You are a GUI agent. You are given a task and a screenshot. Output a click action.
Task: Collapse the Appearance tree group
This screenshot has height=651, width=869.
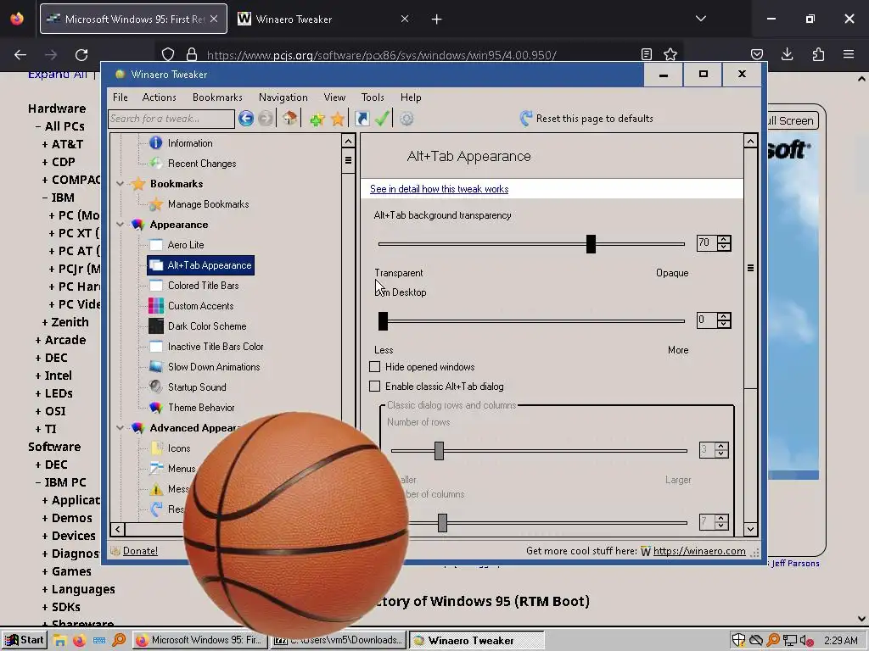(x=121, y=224)
